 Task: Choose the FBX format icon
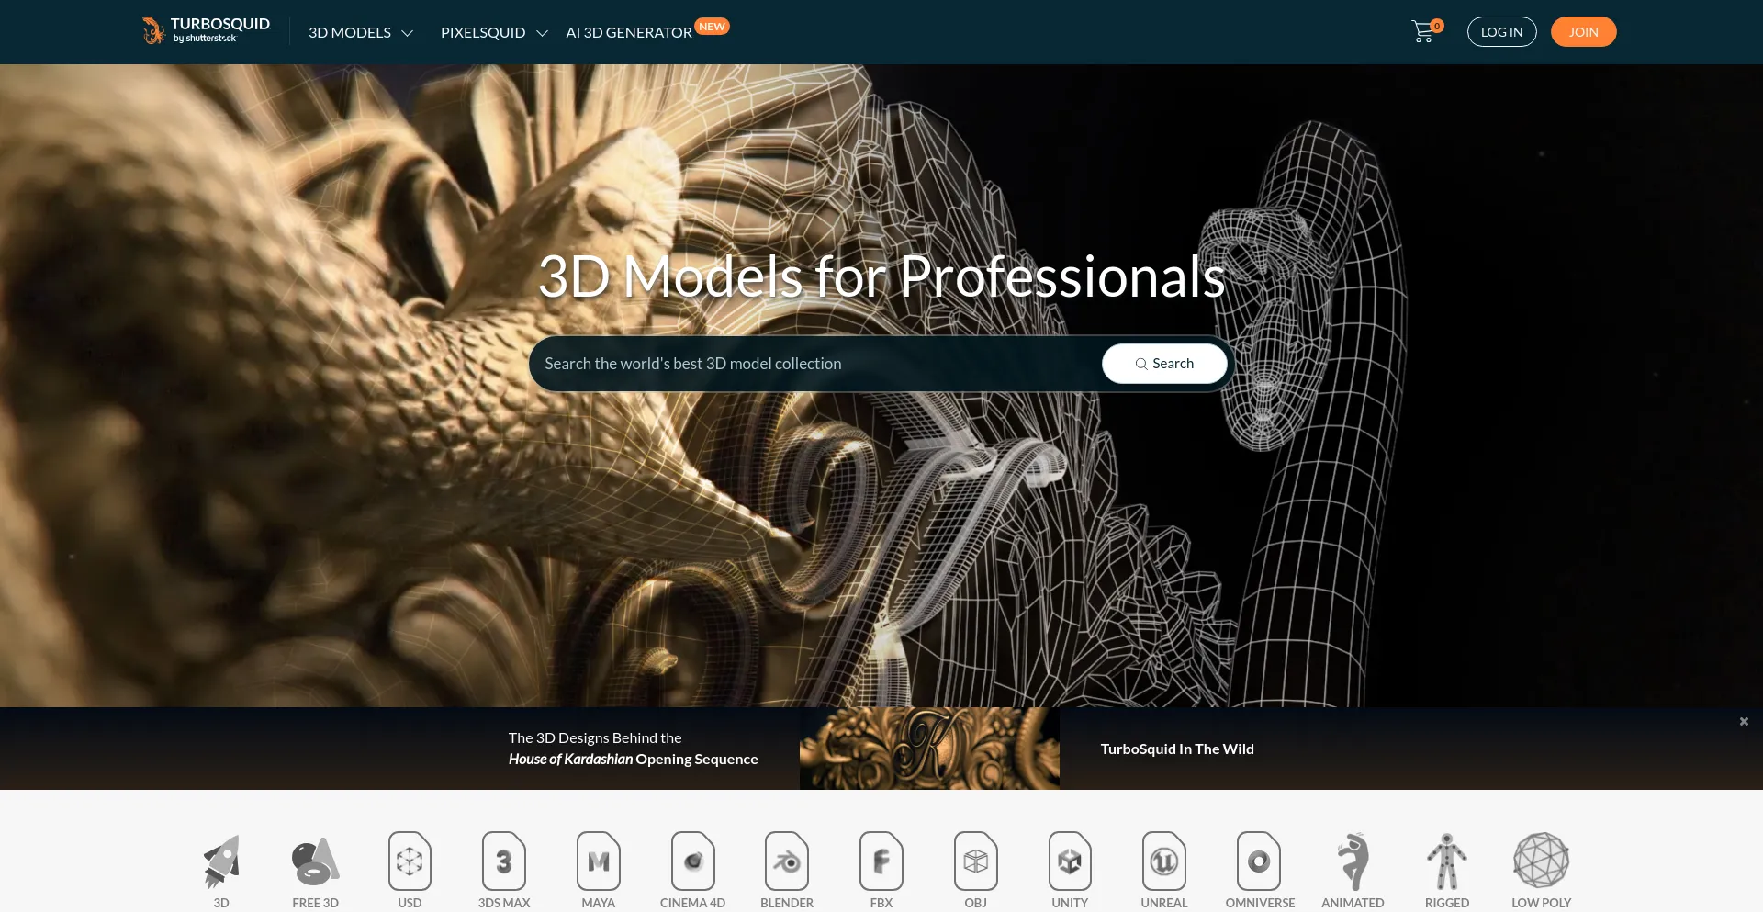[x=881, y=861]
